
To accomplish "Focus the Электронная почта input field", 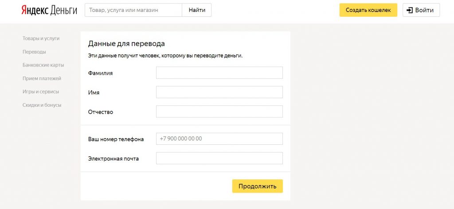I will (219, 158).
